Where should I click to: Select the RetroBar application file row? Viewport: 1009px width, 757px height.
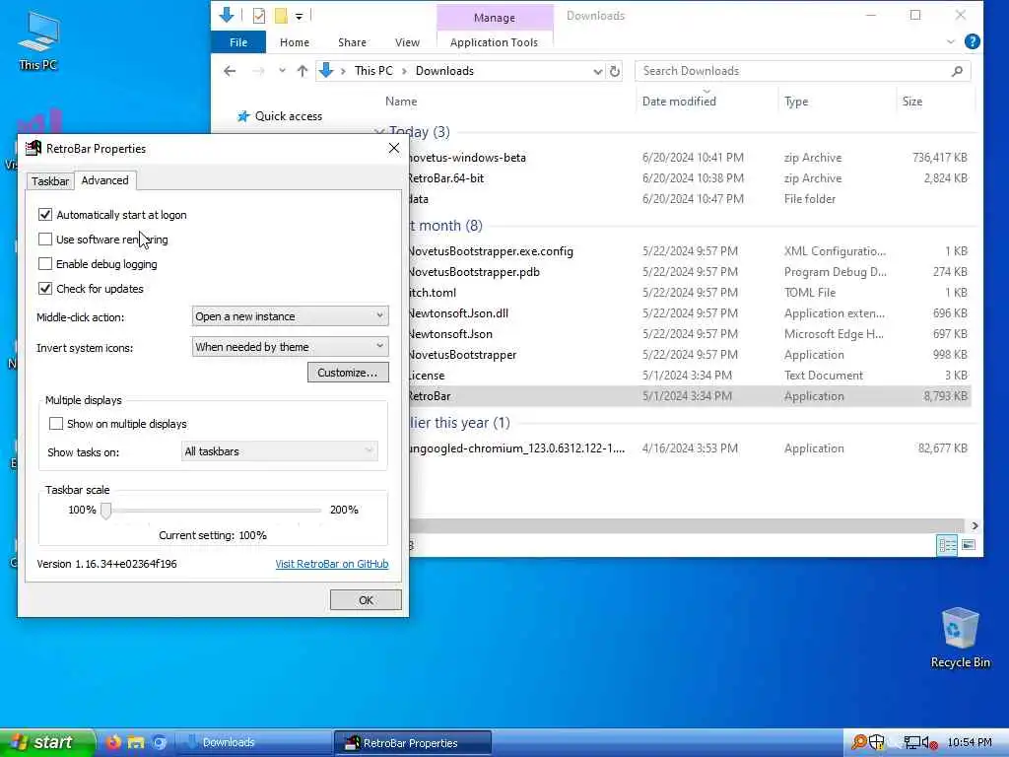pyautogui.click(x=689, y=396)
